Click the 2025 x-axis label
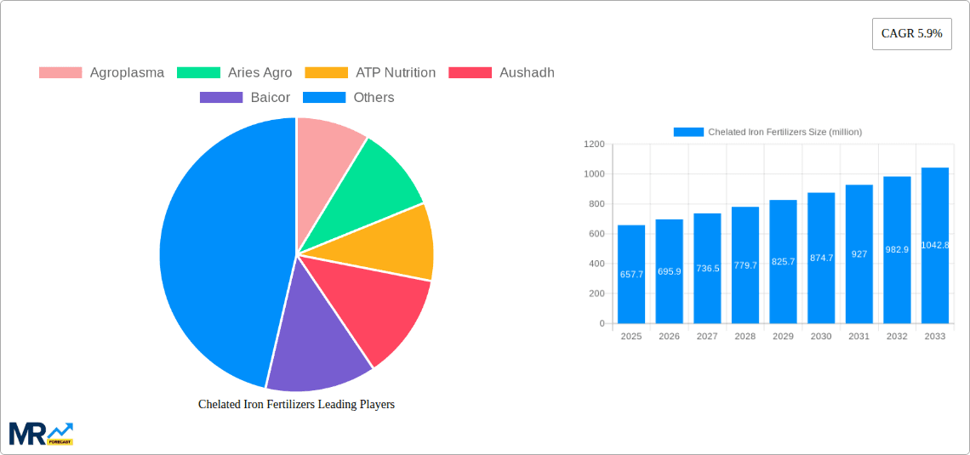Viewport: 970px width, 455px height. click(x=631, y=337)
